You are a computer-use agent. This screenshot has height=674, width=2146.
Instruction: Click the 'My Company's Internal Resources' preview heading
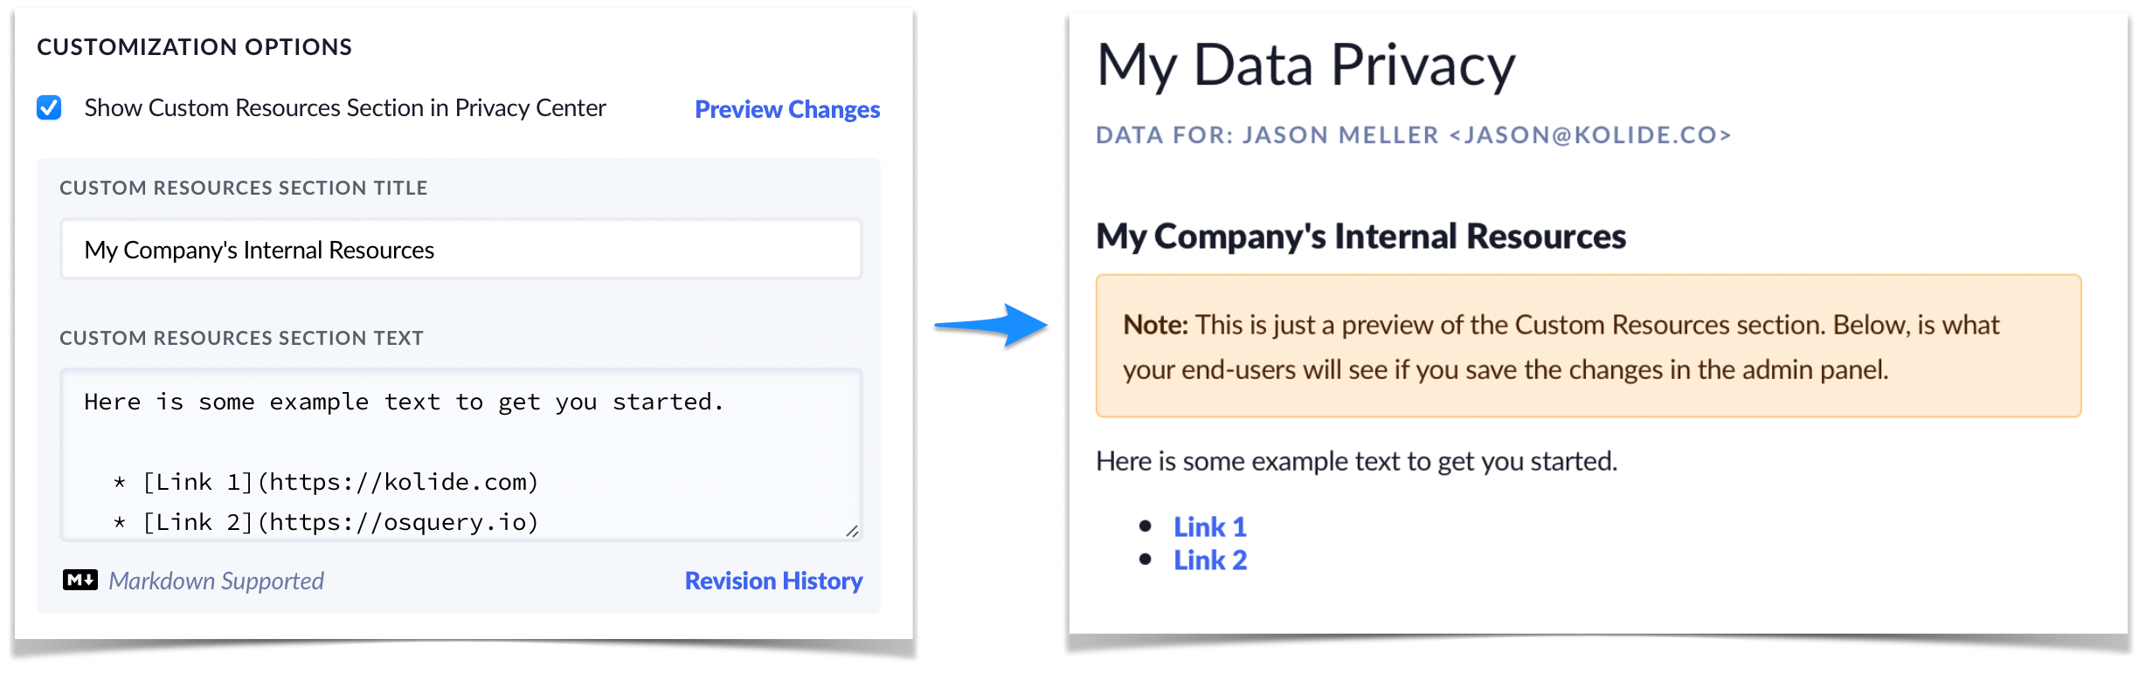pos(1360,236)
